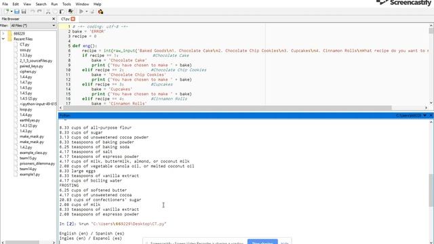Click the editor scroll-right arrow
Viewport: 434px width, 244px height.
[x=427, y=108]
